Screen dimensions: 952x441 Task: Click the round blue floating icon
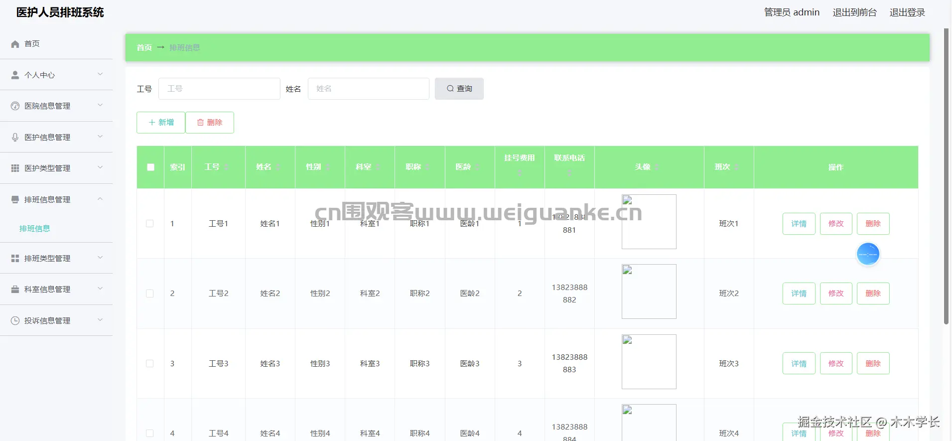[868, 254]
